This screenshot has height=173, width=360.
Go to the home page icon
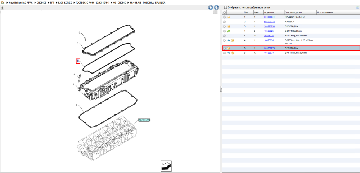pyautogui.click(x=2, y=3)
